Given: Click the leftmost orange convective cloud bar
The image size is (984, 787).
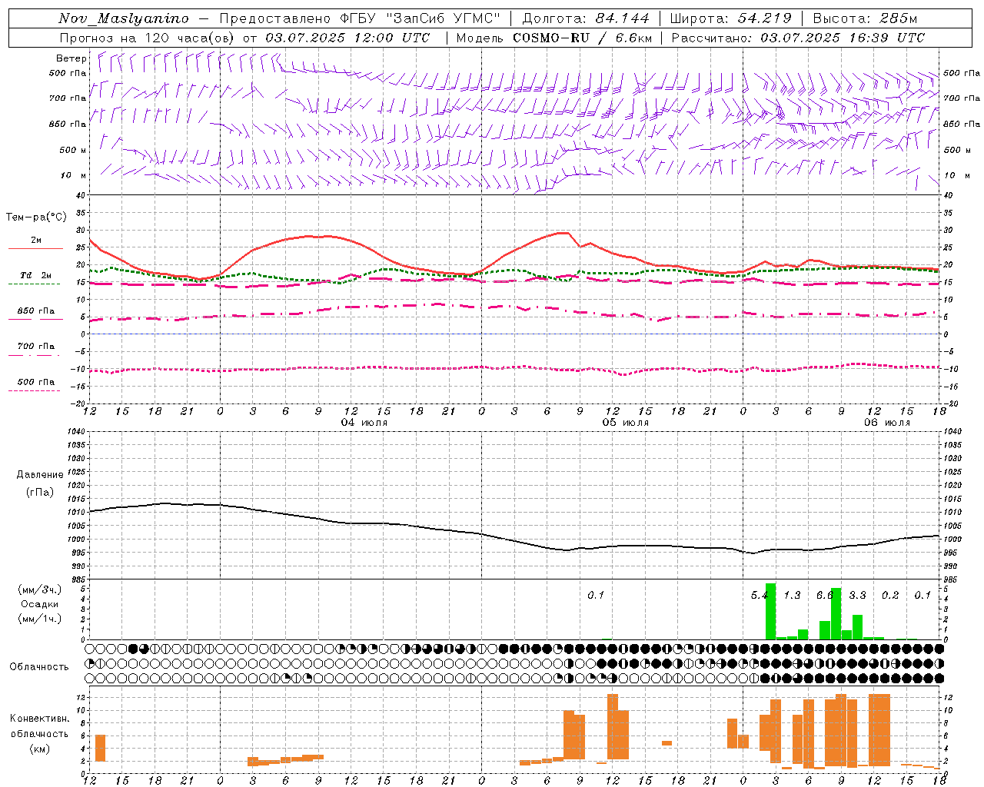Looking at the screenshot, I should tap(100, 749).
